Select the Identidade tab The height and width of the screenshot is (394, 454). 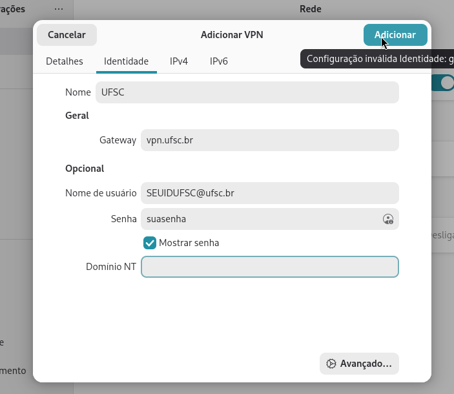point(127,61)
